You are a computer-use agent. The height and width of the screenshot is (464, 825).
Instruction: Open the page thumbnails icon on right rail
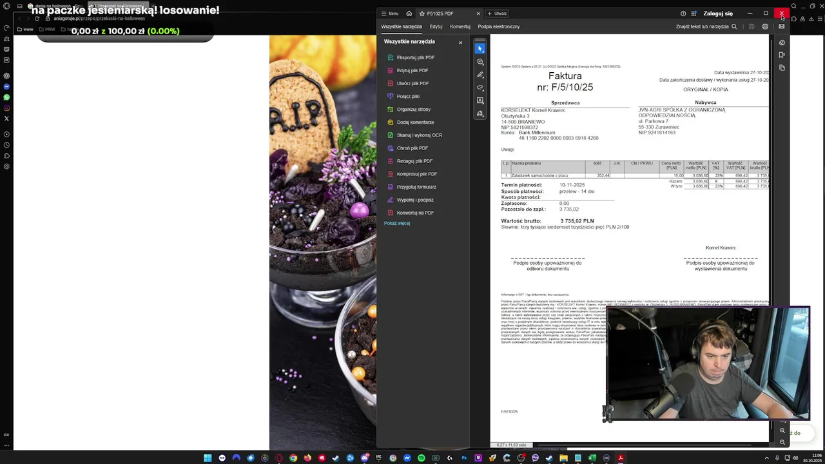(x=782, y=68)
